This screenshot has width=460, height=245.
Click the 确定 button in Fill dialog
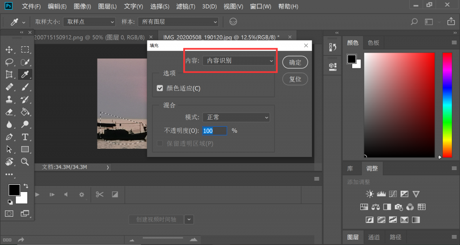(x=295, y=62)
